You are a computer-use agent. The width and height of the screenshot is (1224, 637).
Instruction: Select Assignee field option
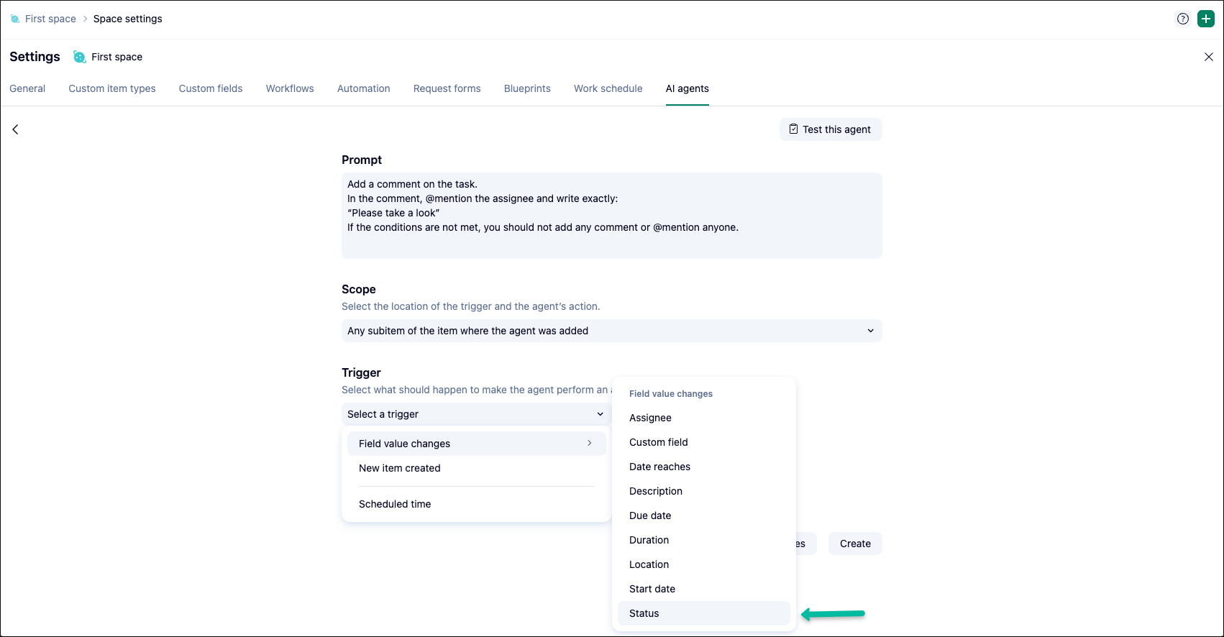point(650,418)
